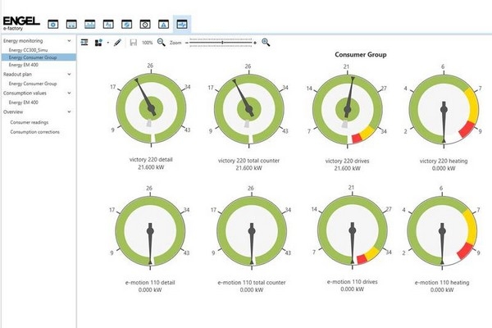This screenshot has height=328, width=492.
Task: Click the victory 220 total counter gauge
Action: (248, 109)
